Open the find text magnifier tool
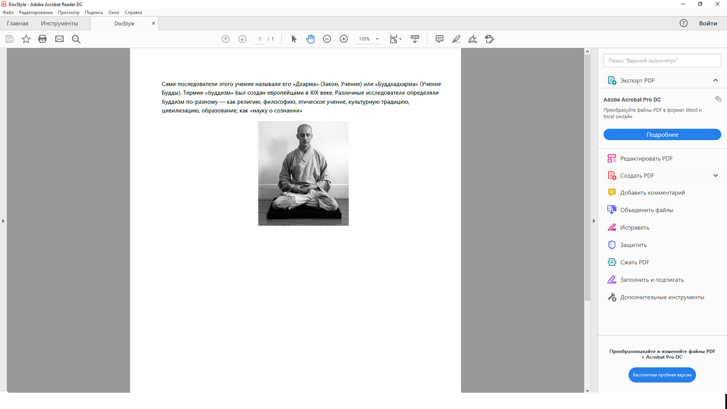The height and width of the screenshot is (409, 727). click(x=76, y=39)
